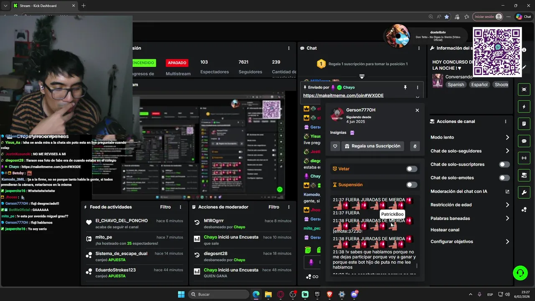Expand Palabras baneadas options
This screenshot has width=535, height=301.
(x=507, y=218)
